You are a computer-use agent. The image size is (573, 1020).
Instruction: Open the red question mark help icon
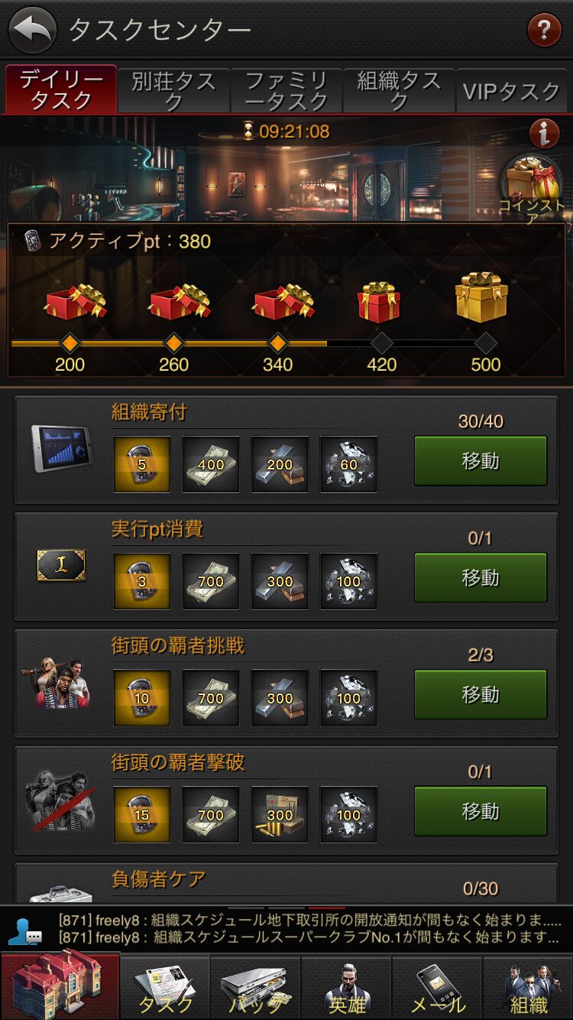(x=544, y=31)
